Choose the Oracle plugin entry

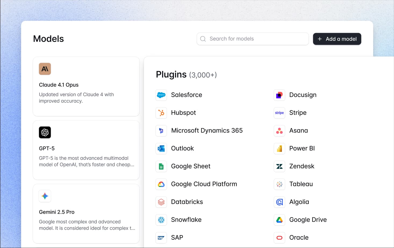coord(299,238)
